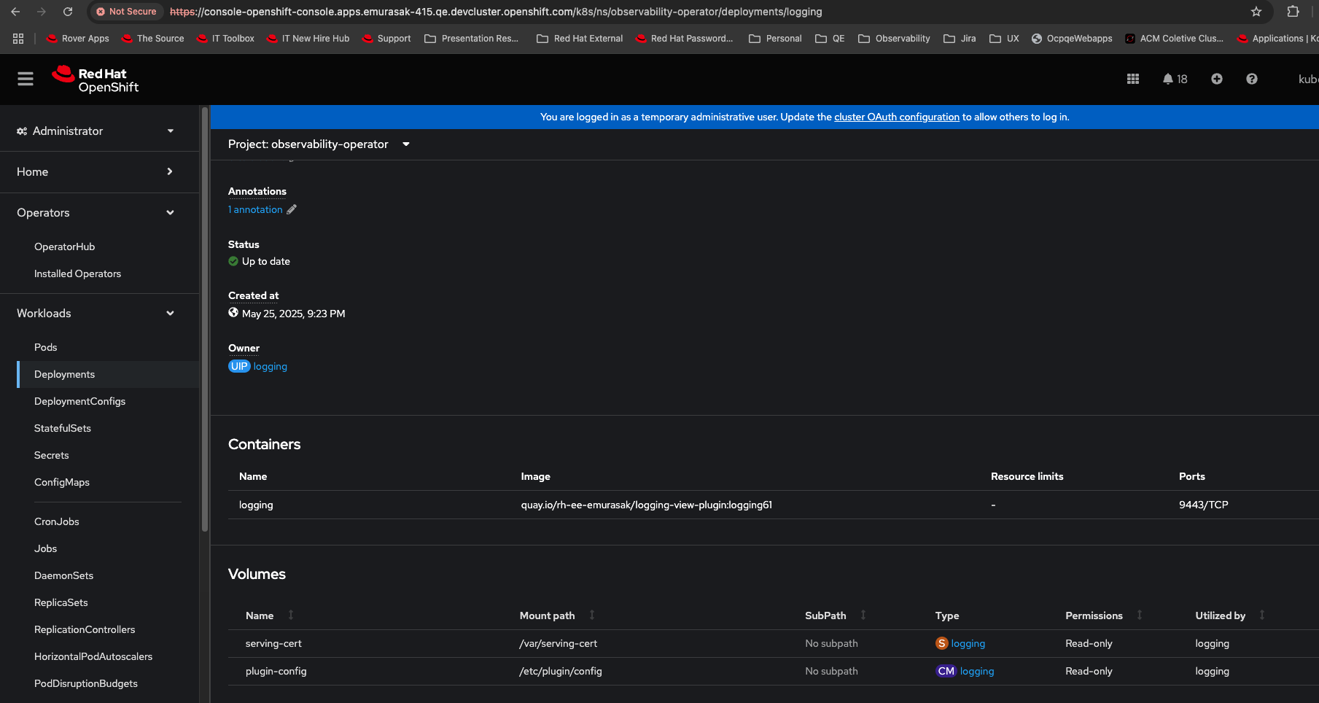Go forward in browser history
This screenshot has height=703, width=1319.
coord(42,12)
